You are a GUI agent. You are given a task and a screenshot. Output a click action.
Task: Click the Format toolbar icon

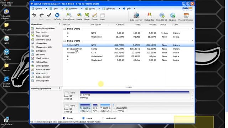(94, 17)
